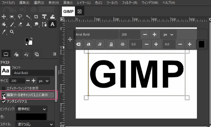Image resolution: width=211 pixels, height=127 pixels.
Task: Select the Fuzzy Select wand tool
Action: coord(28,17)
